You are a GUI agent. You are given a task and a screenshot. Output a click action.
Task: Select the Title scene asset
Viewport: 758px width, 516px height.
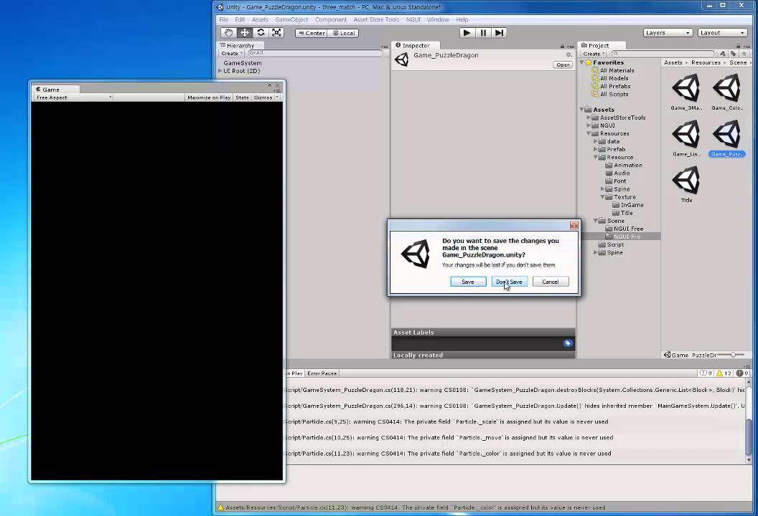pyautogui.click(x=686, y=184)
